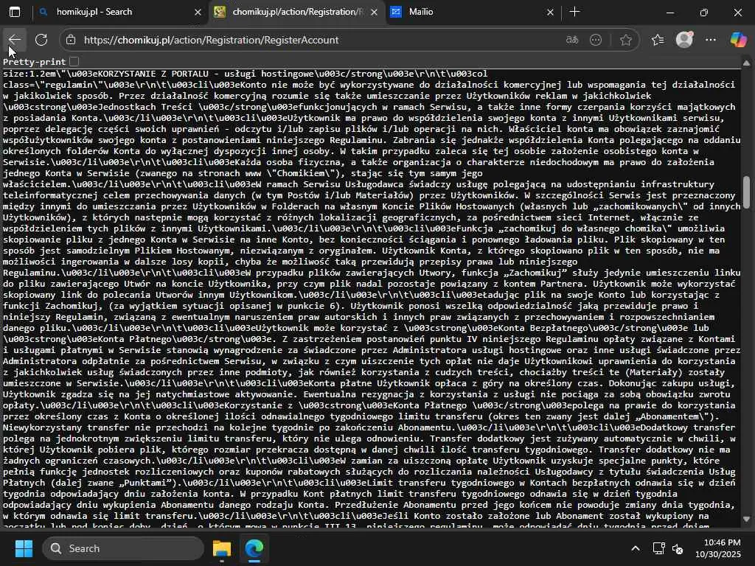
Task: Close the homikuj.pl Search tab
Action: [198, 12]
